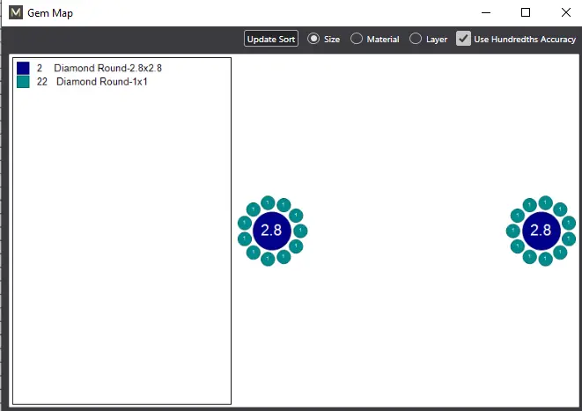
Task: Click the Gem Map application icon in title bar
Action: [16, 13]
